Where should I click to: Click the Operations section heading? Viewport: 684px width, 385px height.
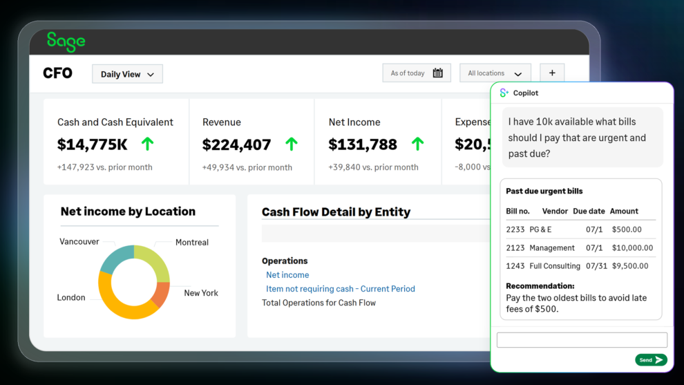(x=285, y=261)
